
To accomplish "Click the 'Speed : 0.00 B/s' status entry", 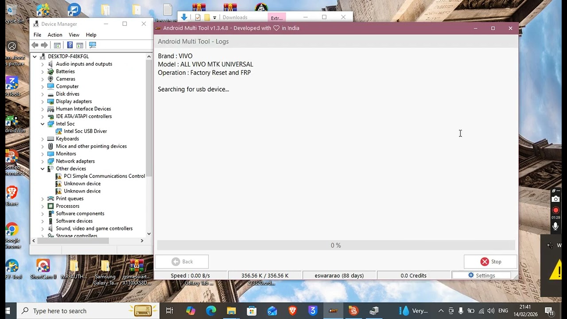I will (190, 276).
